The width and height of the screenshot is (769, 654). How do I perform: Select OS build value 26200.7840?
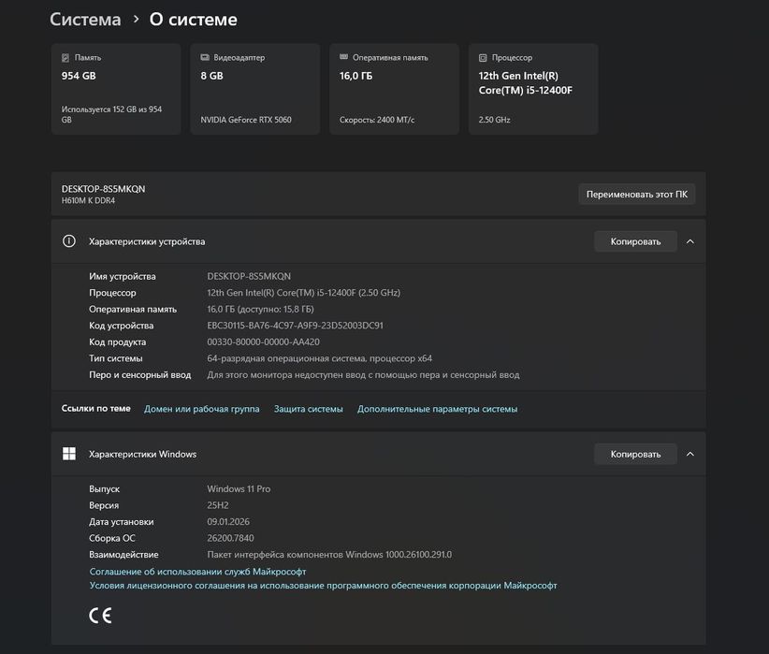[230, 538]
